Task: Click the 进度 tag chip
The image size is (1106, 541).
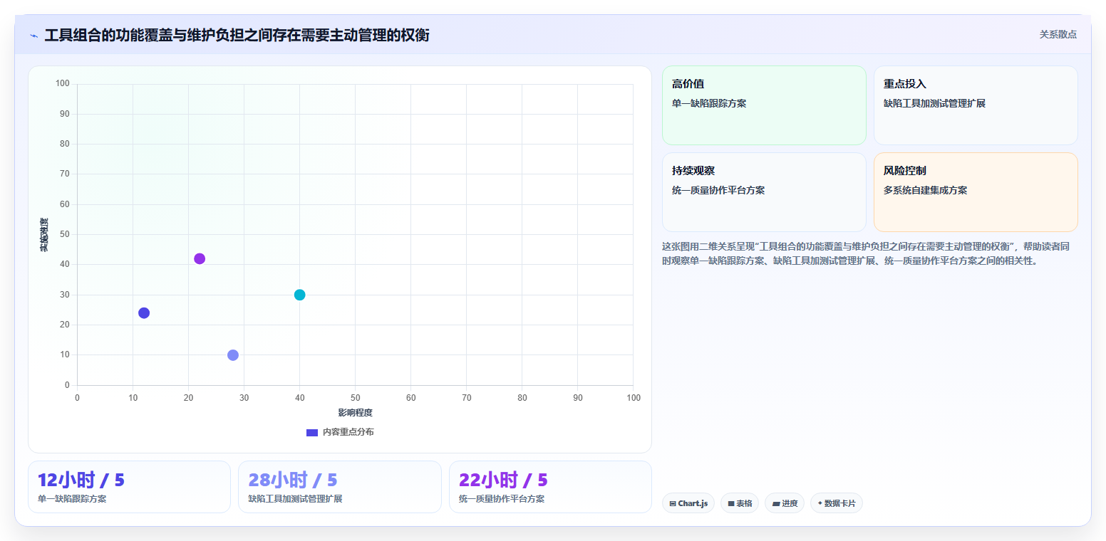Action: (785, 503)
